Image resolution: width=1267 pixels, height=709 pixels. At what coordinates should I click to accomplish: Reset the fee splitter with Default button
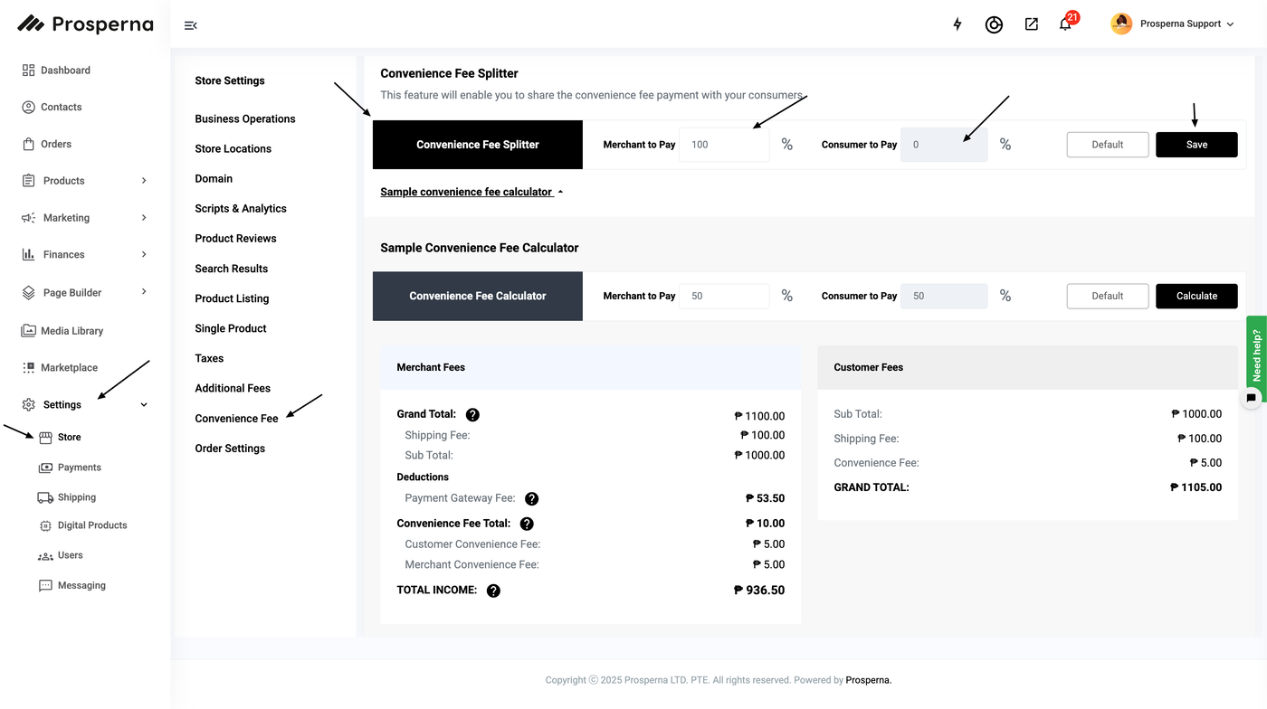(1107, 145)
